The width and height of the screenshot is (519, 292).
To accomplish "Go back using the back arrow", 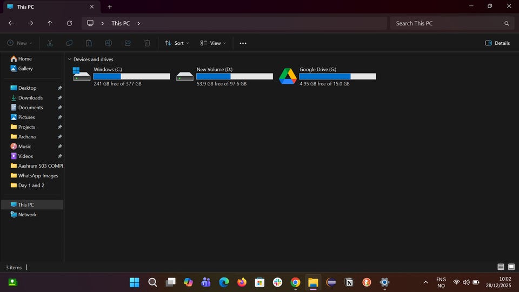I will point(11,23).
